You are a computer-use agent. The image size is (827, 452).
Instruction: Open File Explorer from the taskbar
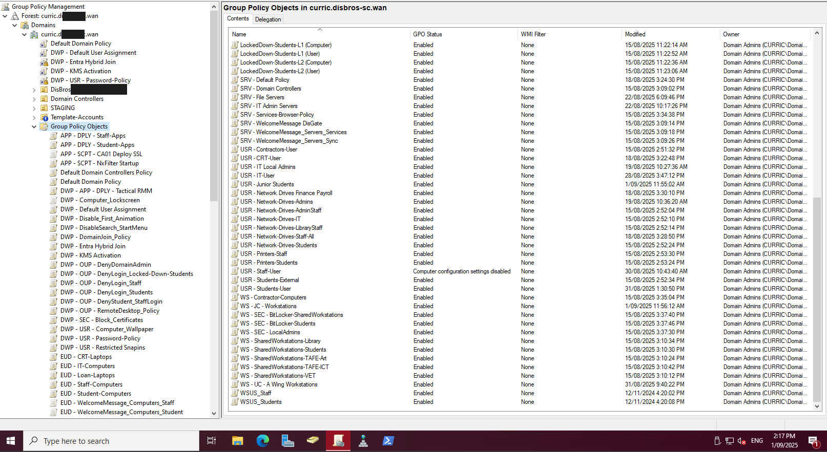[x=237, y=441]
